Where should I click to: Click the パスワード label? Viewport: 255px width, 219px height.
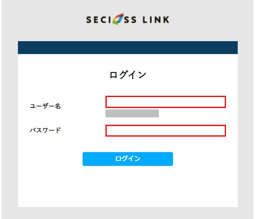[x=46, y=130]
